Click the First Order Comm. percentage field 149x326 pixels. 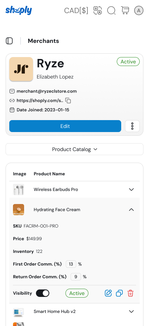tap(71, 264)
